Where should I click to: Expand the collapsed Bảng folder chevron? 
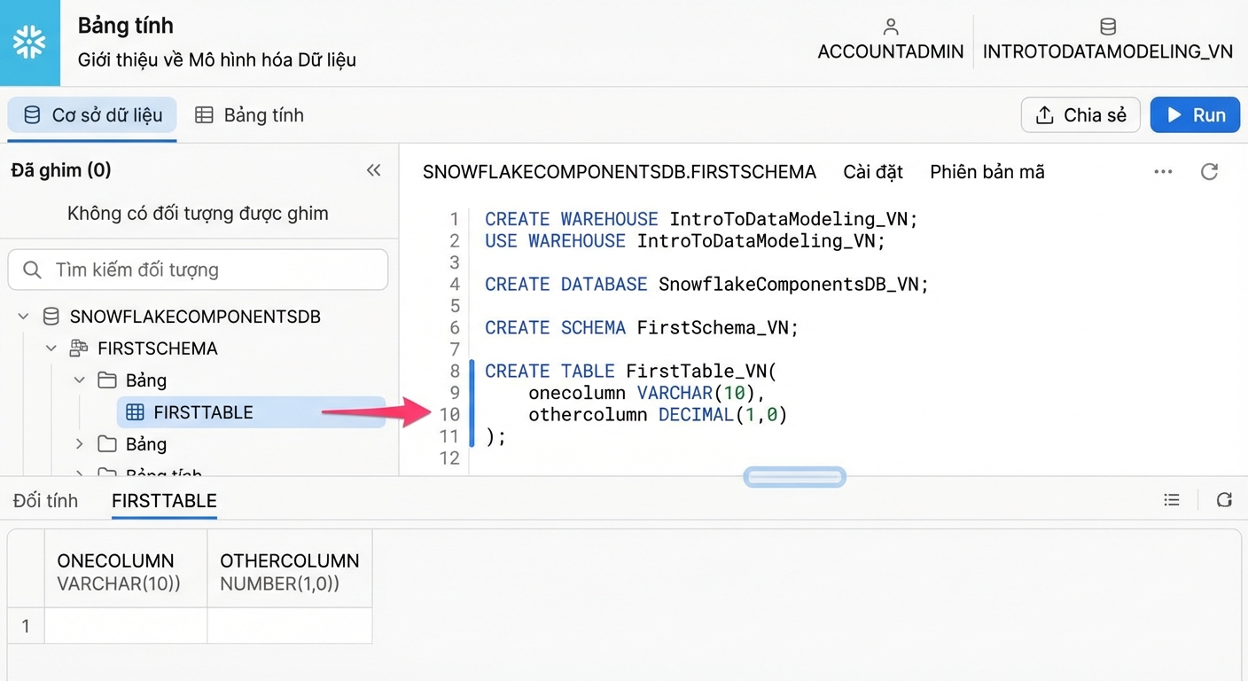(80, 444)
